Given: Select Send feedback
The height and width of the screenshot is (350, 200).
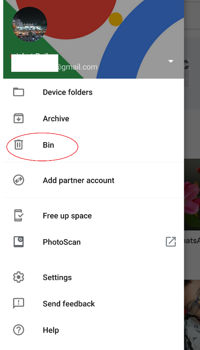Looking at the screenshot, I should (93, 304).
